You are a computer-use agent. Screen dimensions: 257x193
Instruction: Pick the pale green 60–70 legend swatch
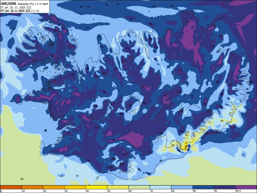139,187
